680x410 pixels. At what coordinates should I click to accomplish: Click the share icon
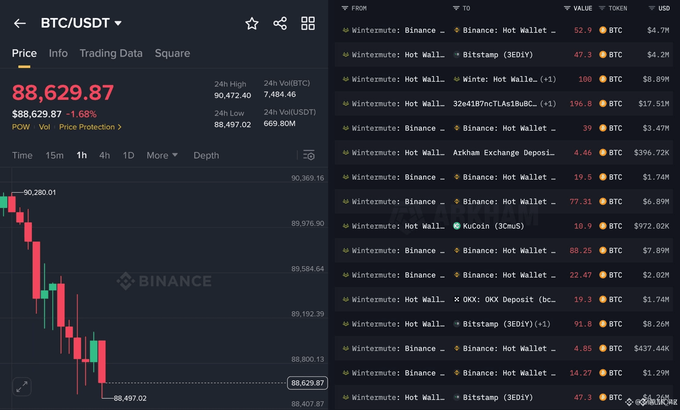click(x=280, y=23)
